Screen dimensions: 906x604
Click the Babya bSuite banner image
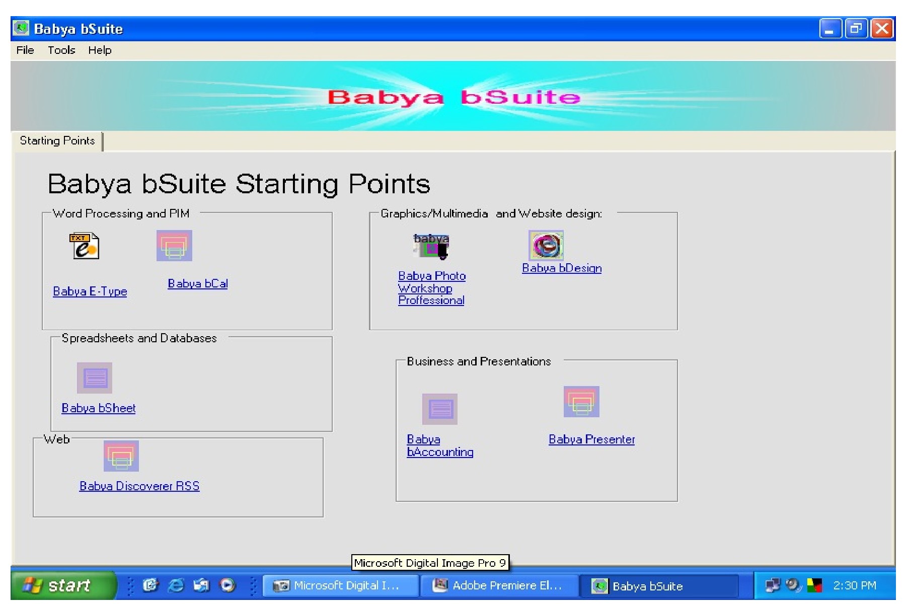453,96
